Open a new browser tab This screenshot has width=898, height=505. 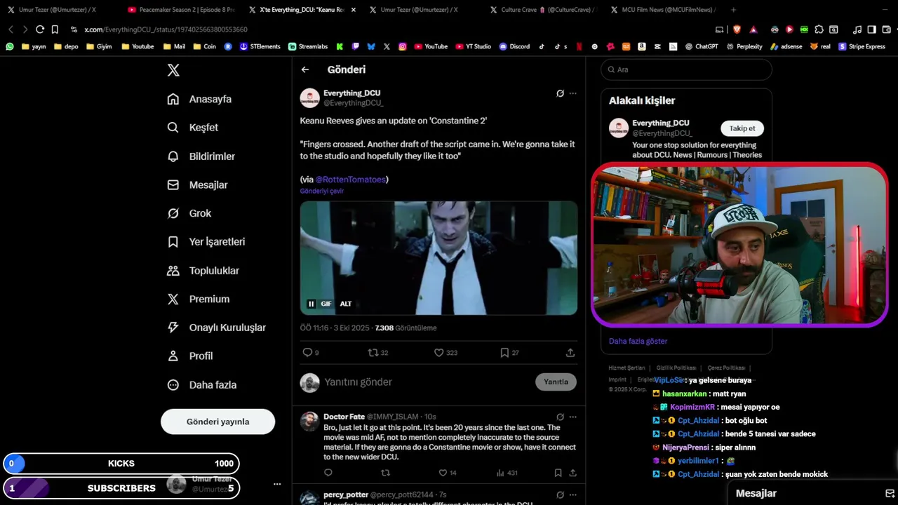[x=733, y=10]
